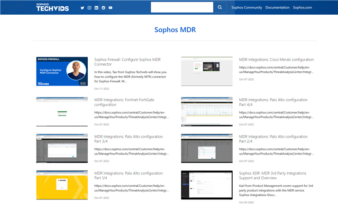The width and height of the screenshot is (338, 211).
Task: Open the Twitter social icon
Action: 82,8
